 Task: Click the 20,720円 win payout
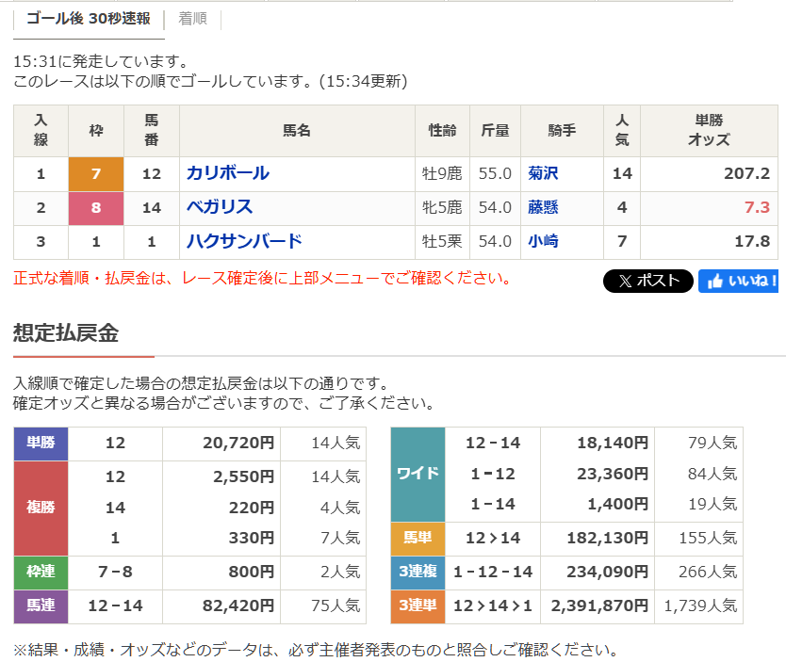(238, 443)
